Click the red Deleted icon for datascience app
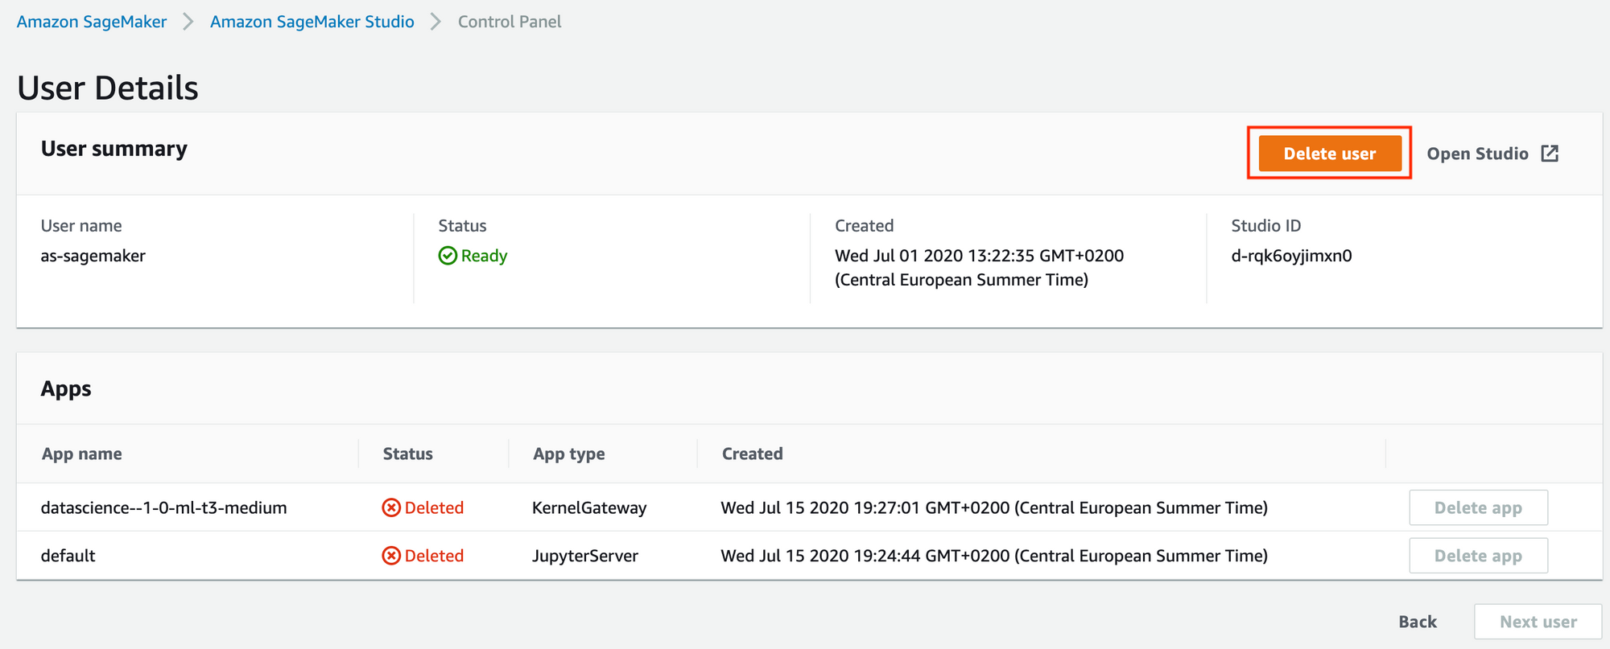The image size is (1610, 649). 391,507
